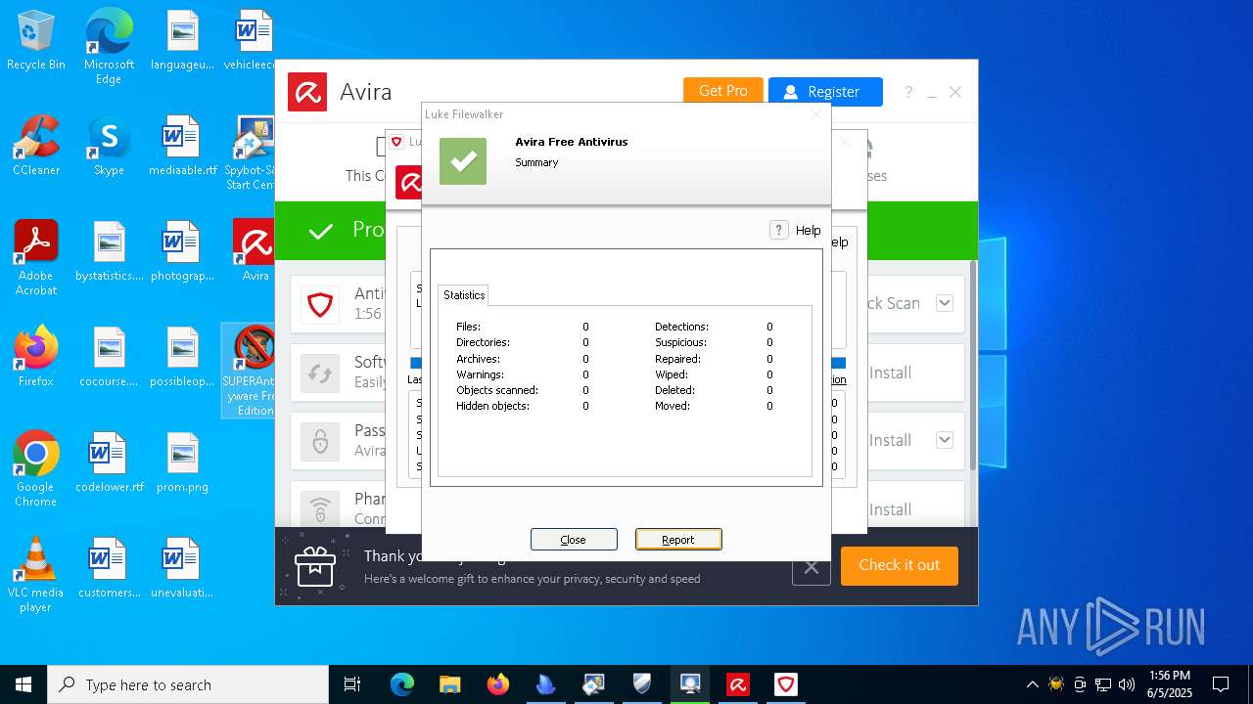The height and width of the screenshot is (704, 1253).
Task: Click the Detections: statistic label
Action: tap(681, 327)
